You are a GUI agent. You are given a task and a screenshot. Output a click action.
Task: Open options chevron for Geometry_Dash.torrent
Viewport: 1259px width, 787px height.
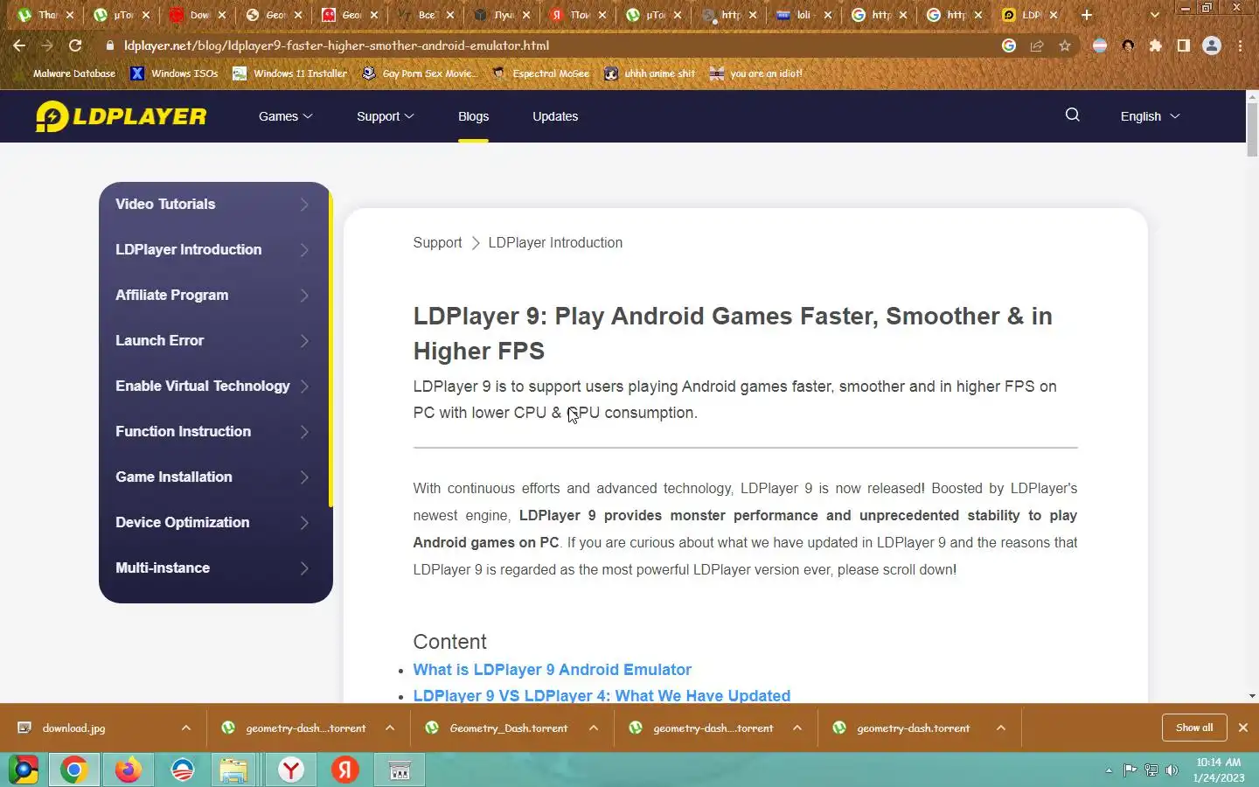(594, 728)
